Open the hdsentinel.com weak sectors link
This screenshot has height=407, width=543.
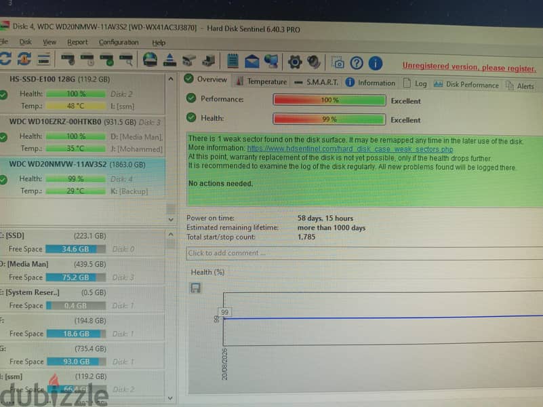350,149
